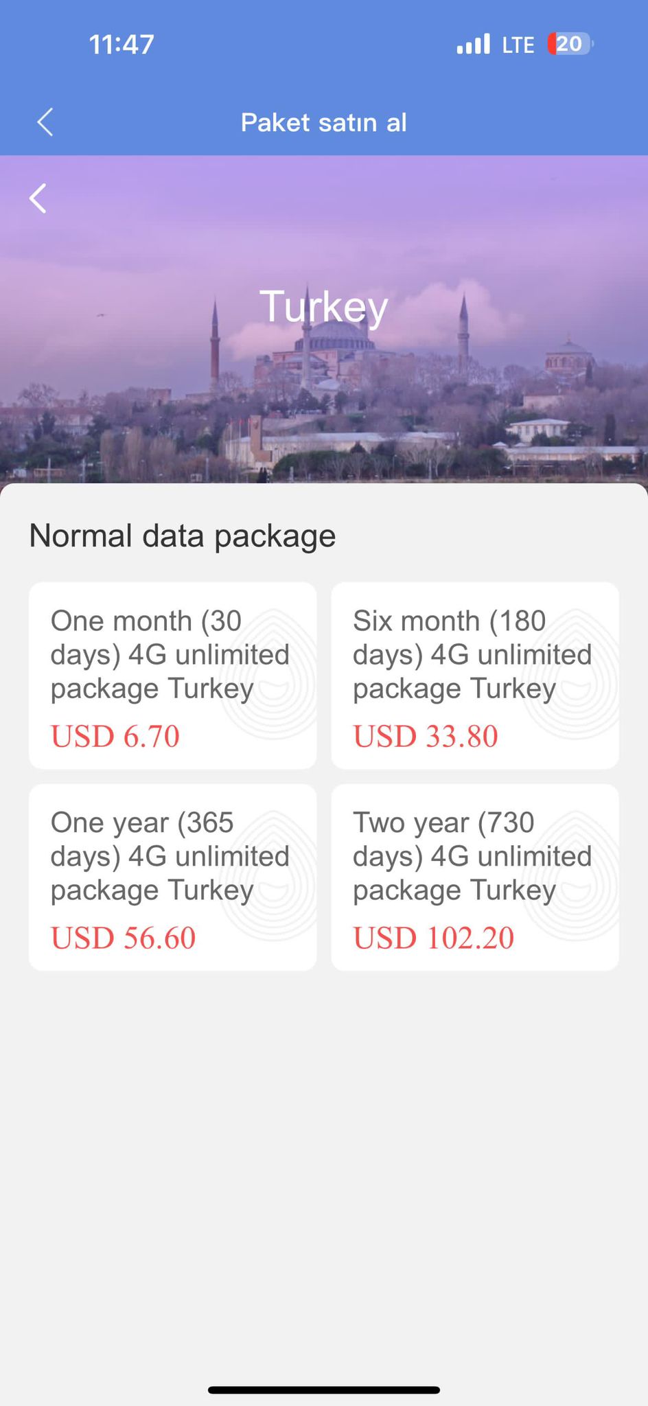Click the Turkey heading on the banner
648x1406 pixels.
click(x=324, y=306)
